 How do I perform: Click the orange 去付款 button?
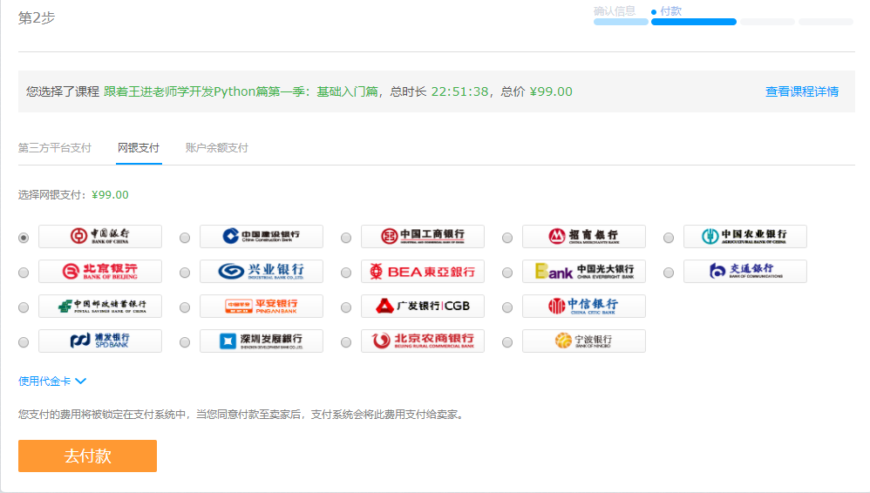pos(87,456)
